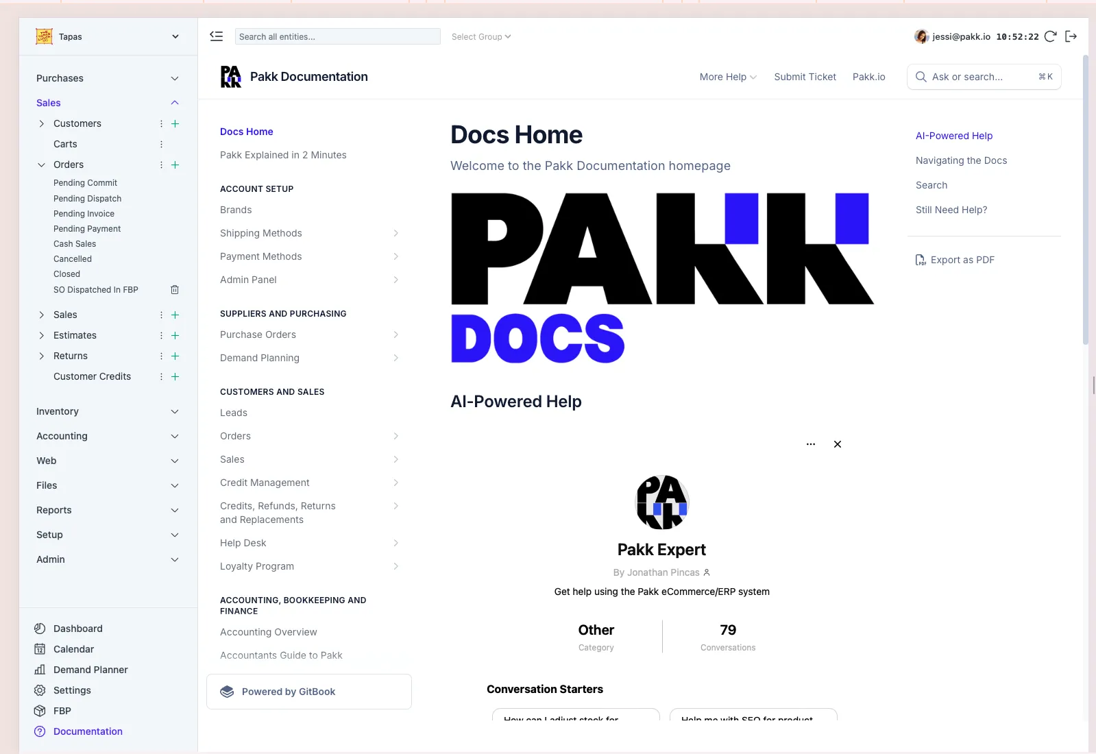Open Pakk Explained in 2 Minutes
The image size is (1096, 754).
click(x=283, y=155)
